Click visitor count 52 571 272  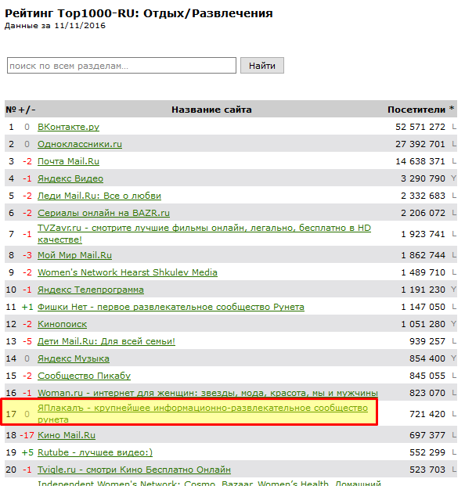(420, 127)
